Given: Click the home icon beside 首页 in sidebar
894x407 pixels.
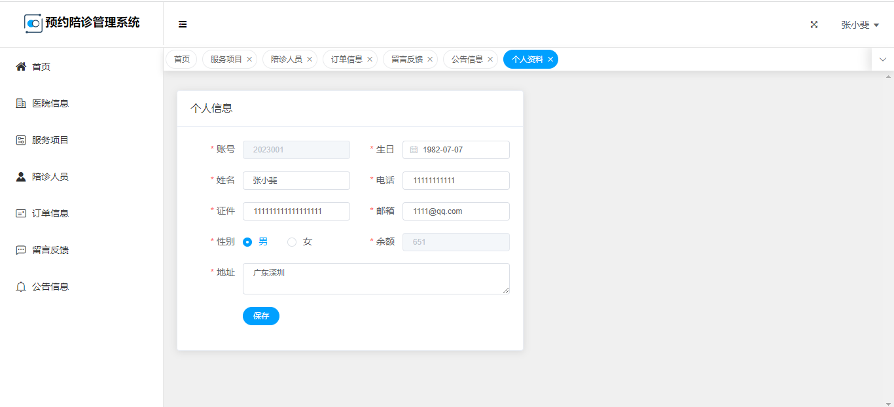Looking at the screenshot, I should [x=21, y=67].
